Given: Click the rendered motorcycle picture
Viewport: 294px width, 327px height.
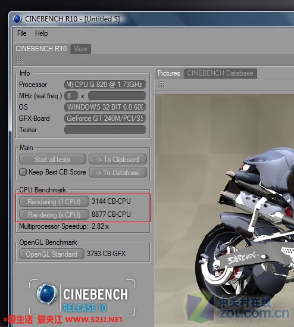Looking at the screenshot, I should coord(224,211).
